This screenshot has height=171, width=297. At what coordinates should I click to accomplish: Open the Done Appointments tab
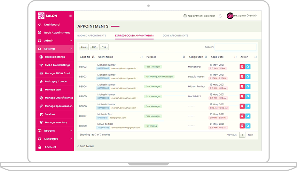point(175,35)
